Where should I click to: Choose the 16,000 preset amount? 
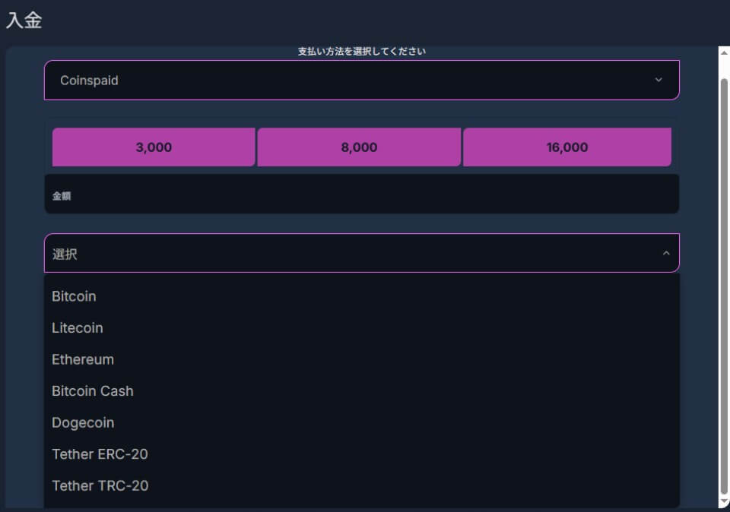[x=567, y=147]
